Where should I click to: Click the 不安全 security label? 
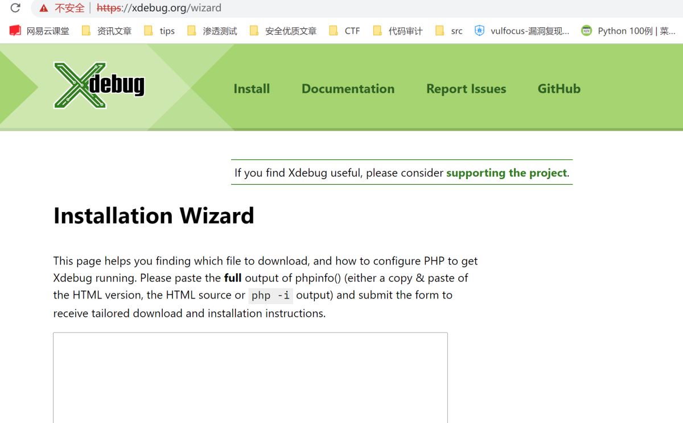69,8
